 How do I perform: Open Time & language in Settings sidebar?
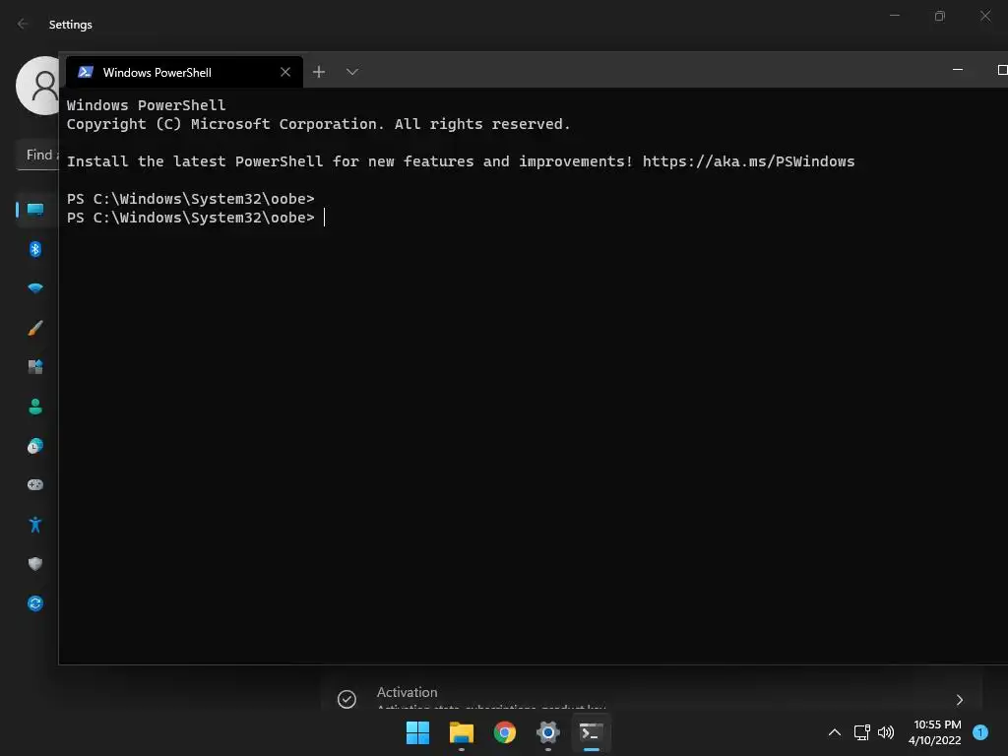[35, 446]
